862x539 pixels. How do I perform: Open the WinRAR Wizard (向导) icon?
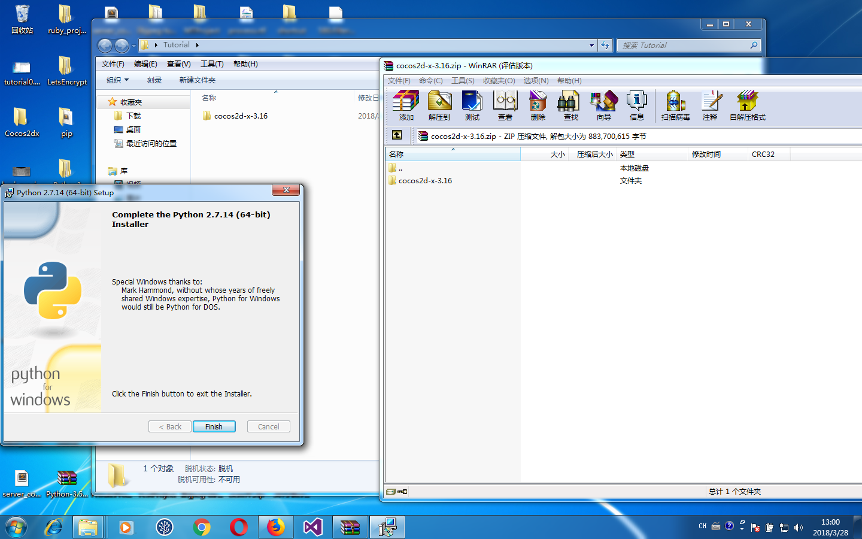(604, 105)
